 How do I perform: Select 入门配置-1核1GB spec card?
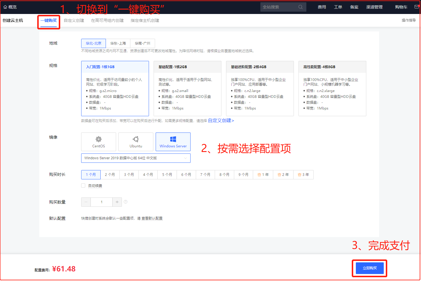[115, 89]
